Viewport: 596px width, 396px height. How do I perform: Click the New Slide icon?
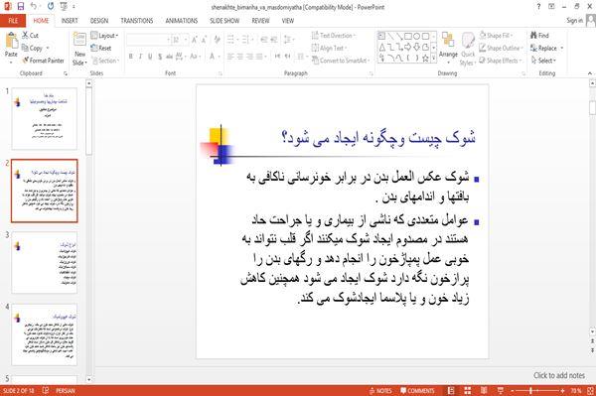[79, 40]
